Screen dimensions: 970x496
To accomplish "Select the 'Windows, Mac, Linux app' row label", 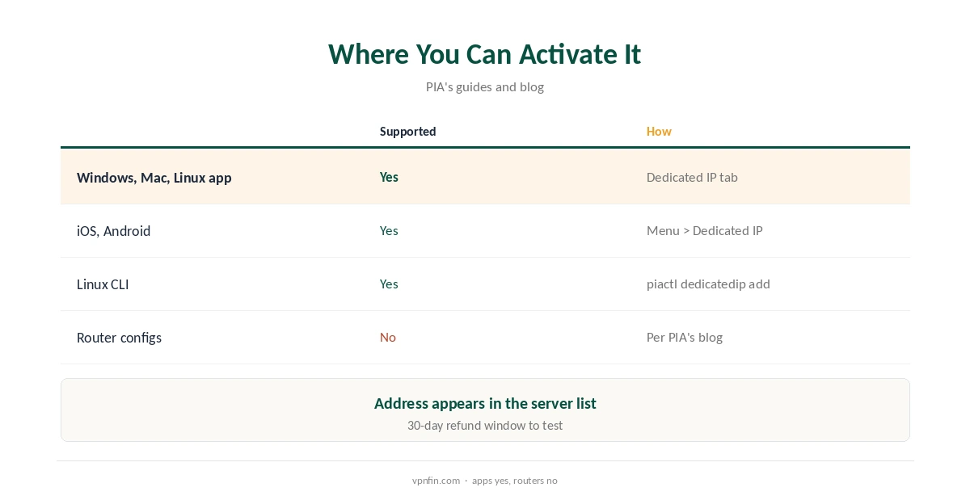I will click(154, 178).
